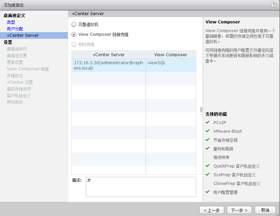
Task: Click the SysPrep 客户机自定义 checkmark icon
Action: pos(207,175)
